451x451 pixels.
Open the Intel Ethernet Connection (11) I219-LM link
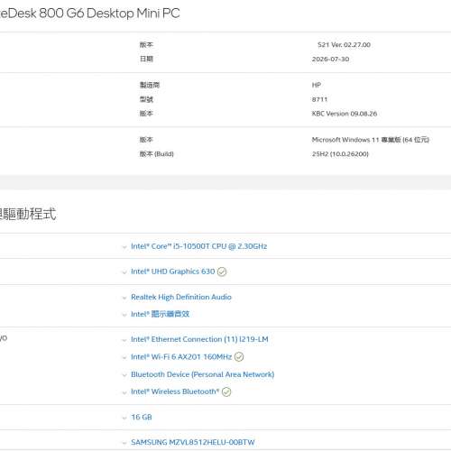click(x=199, y=339)
